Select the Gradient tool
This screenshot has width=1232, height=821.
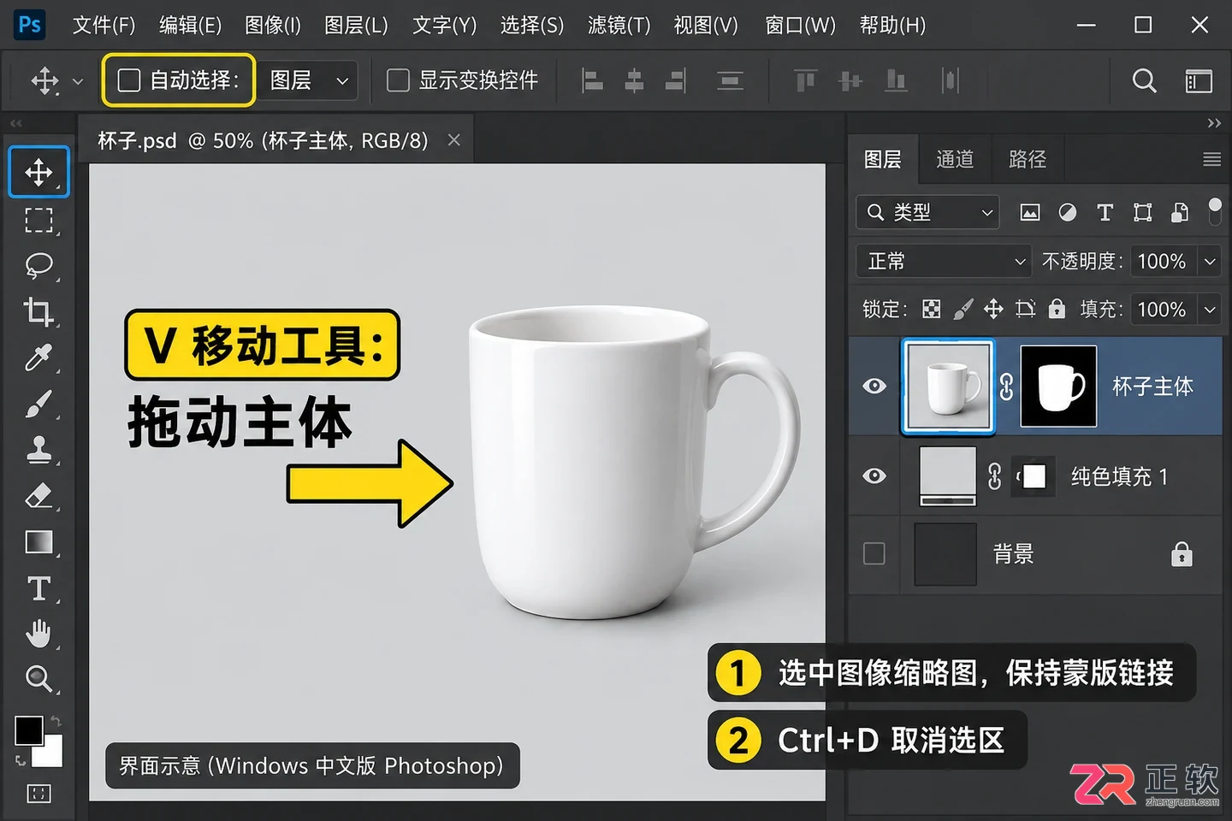38,541
